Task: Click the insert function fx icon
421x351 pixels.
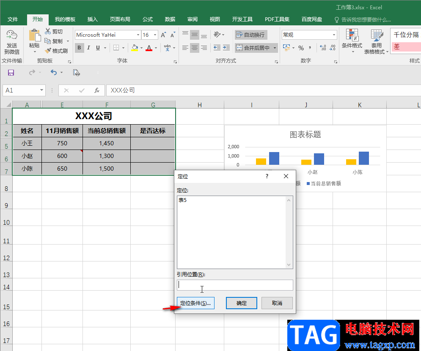Action: tap(97, 90)
